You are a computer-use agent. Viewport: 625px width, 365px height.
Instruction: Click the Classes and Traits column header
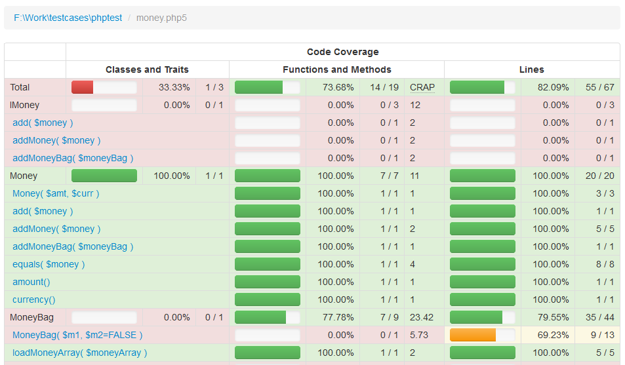(x=147, y=69)
